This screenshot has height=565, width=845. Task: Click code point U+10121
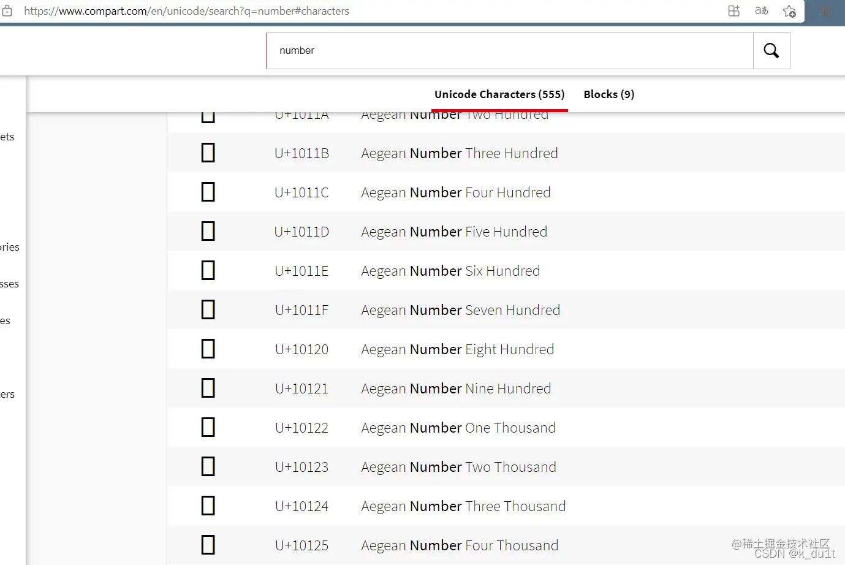click(301, 389)
